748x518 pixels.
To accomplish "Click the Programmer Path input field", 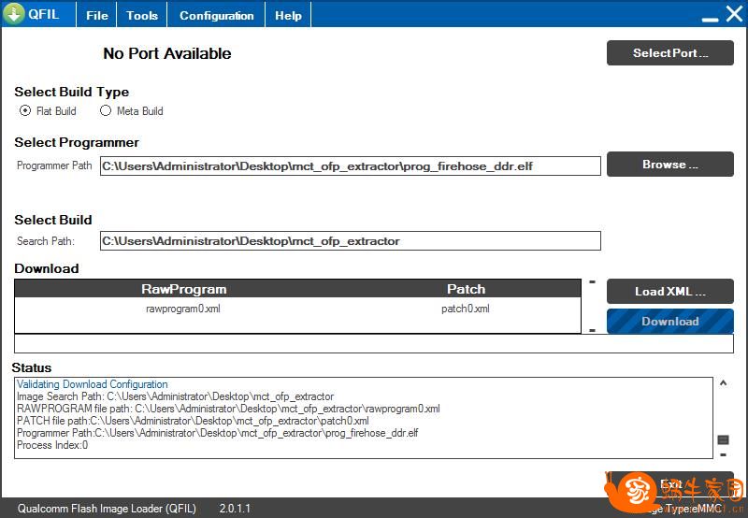I will coord(350,166).
